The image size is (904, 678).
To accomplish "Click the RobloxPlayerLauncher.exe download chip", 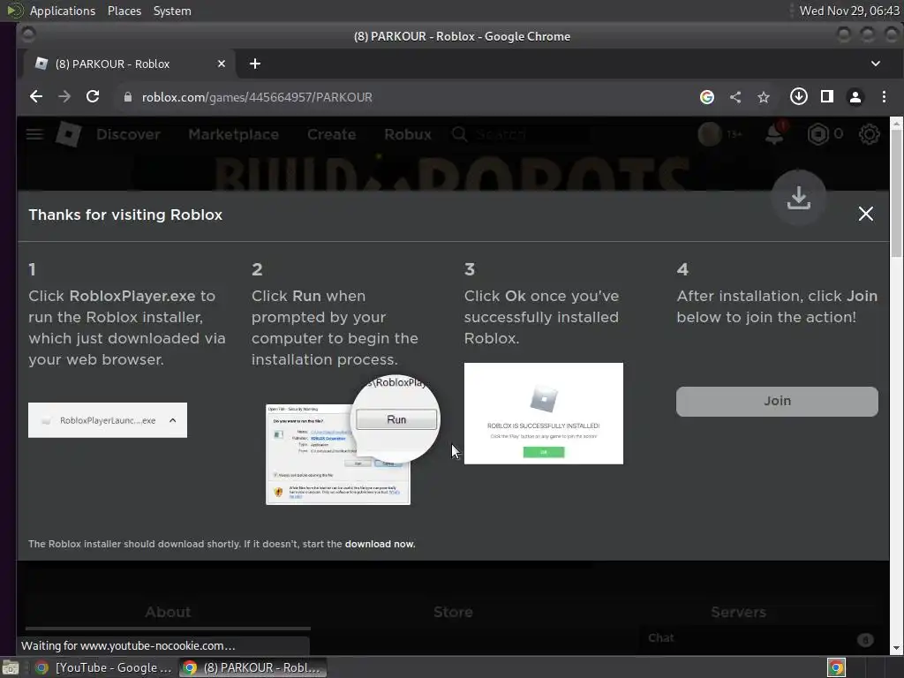I will [108, 420].
